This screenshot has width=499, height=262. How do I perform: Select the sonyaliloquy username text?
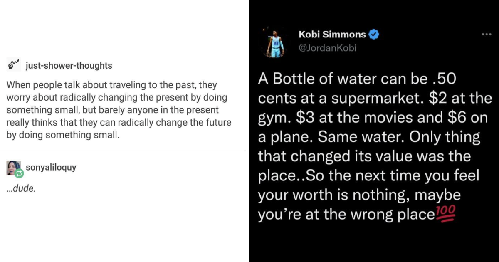pyautogui.click(x=51, y=167)
